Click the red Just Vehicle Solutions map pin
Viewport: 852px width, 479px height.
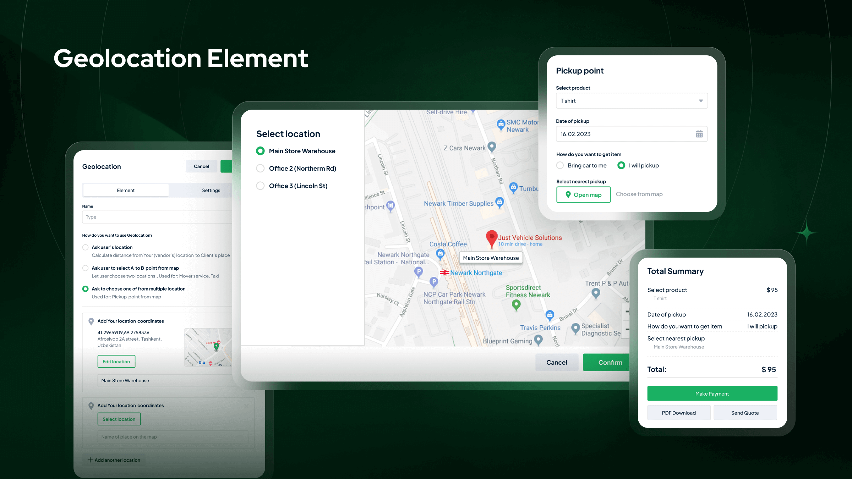click(491, 237)
